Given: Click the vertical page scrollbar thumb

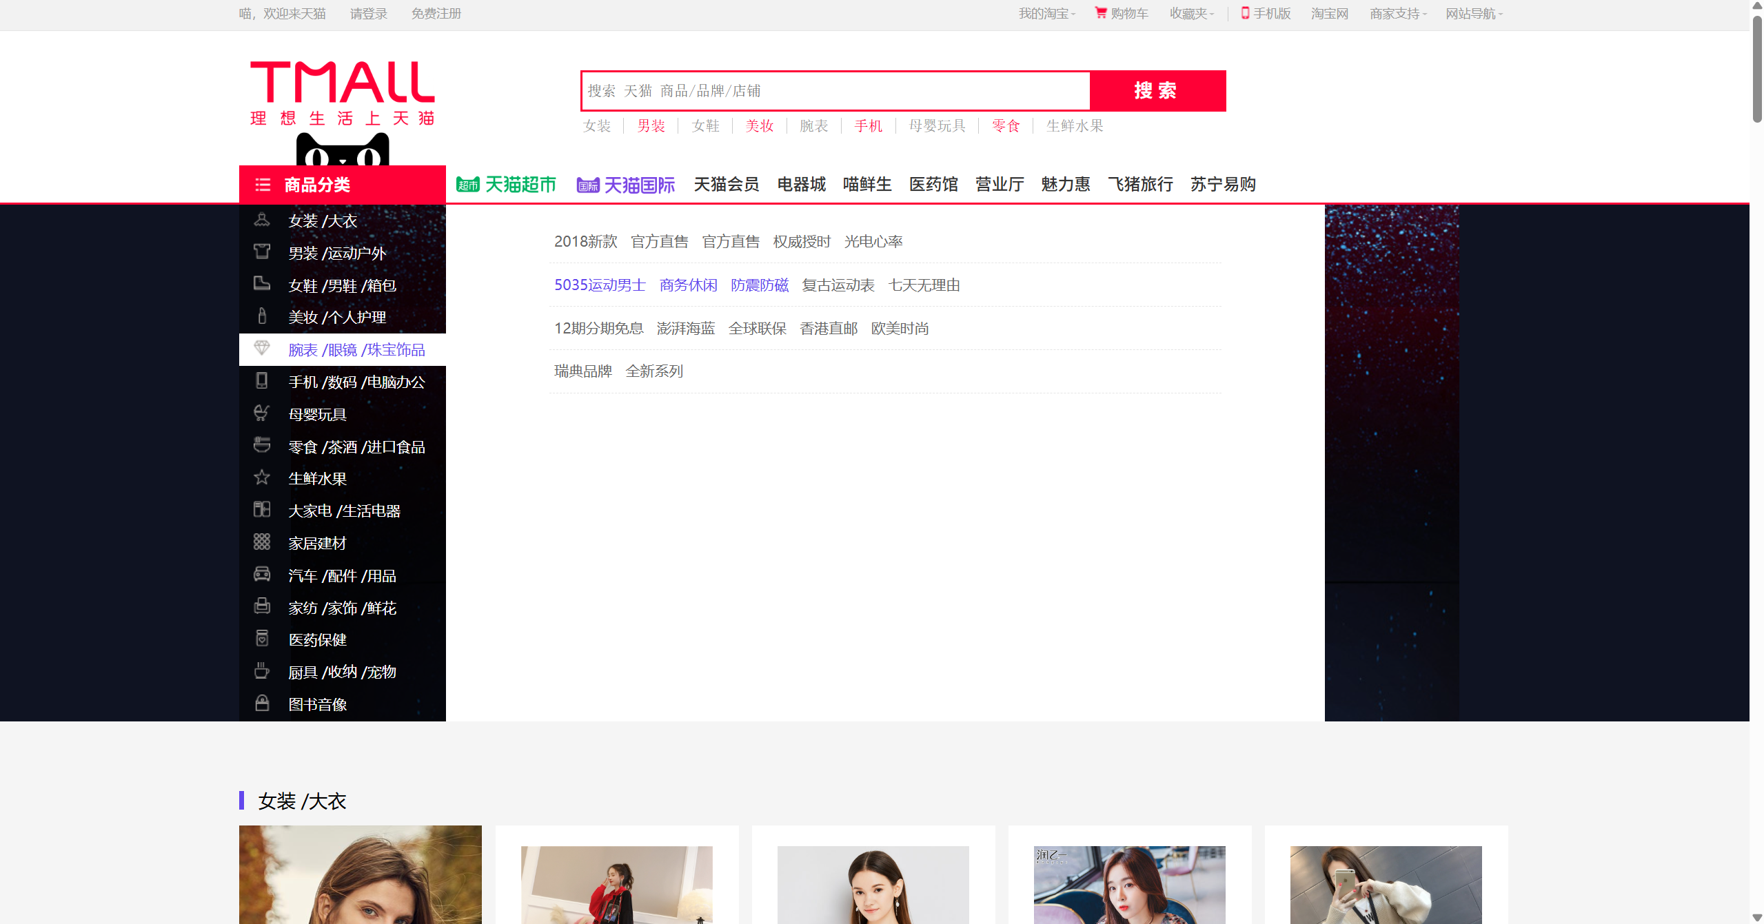Looking at the screenshot, I should coord(1756,69).
